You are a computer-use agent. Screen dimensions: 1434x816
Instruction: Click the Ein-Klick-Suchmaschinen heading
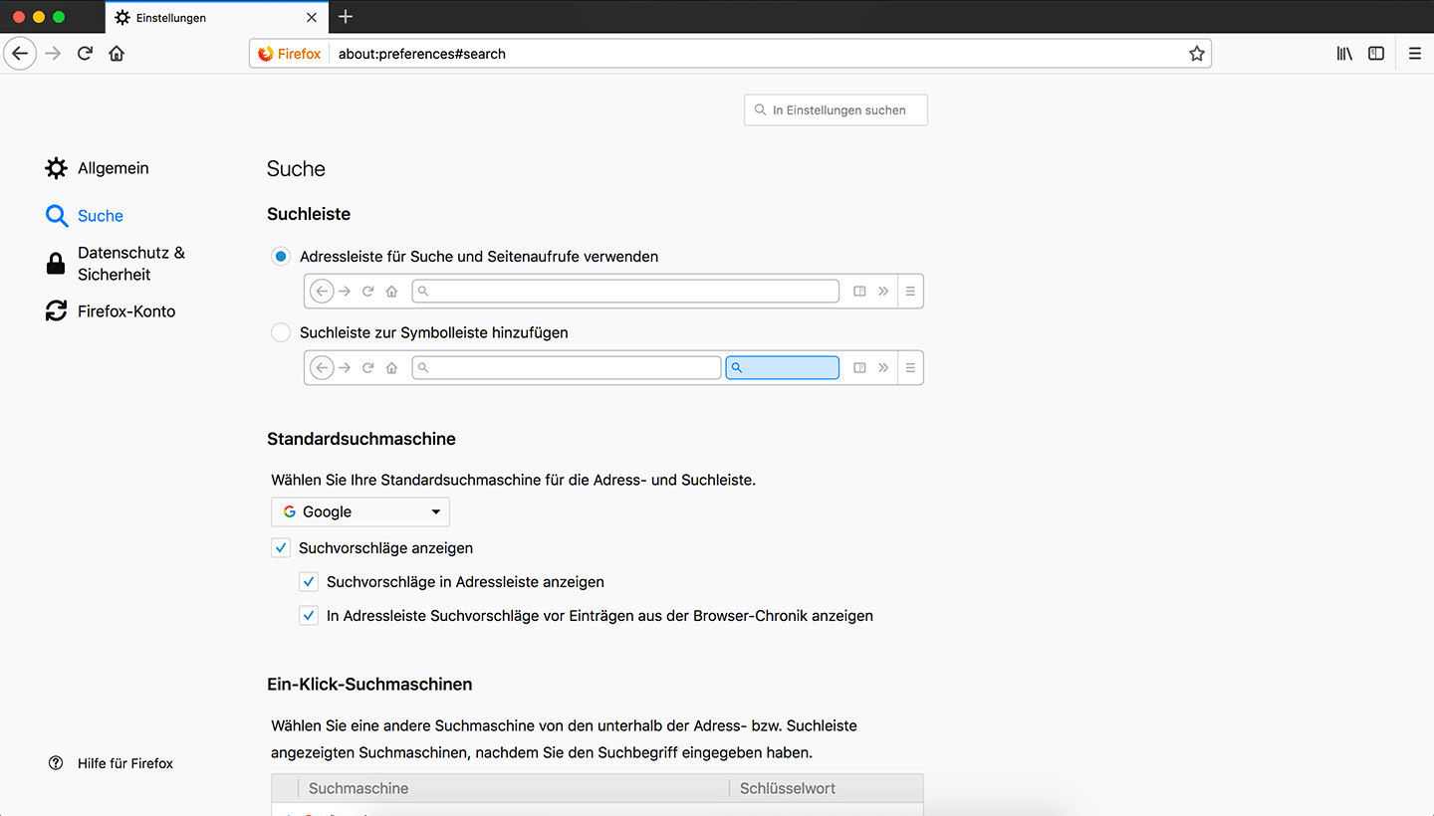(x=369, y=685)
